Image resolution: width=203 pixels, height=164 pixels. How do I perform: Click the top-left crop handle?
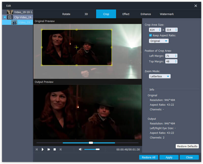pyautogui.click(x=42, y=30)
